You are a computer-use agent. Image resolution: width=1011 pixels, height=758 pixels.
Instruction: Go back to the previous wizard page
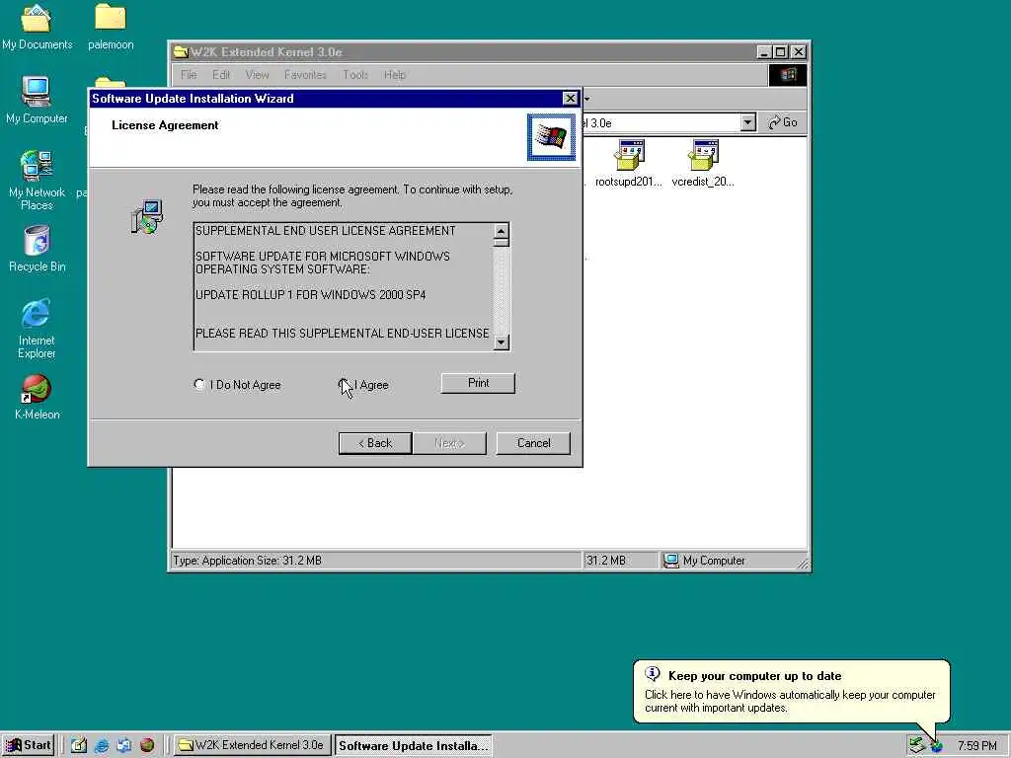(374, 443)
